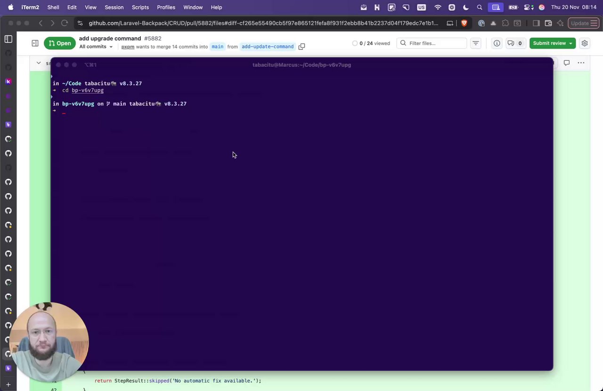Image resolution: width=603 pixels, height=391 pixels.
Task: Collapse the GitHub file tree panel
Action: 35,43
